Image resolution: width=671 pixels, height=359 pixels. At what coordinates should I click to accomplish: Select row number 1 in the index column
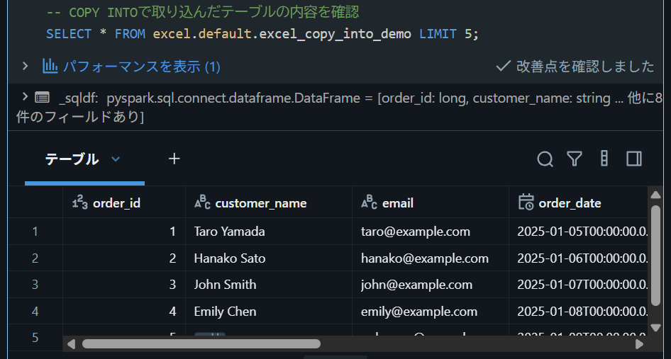(x=35, y=232)
